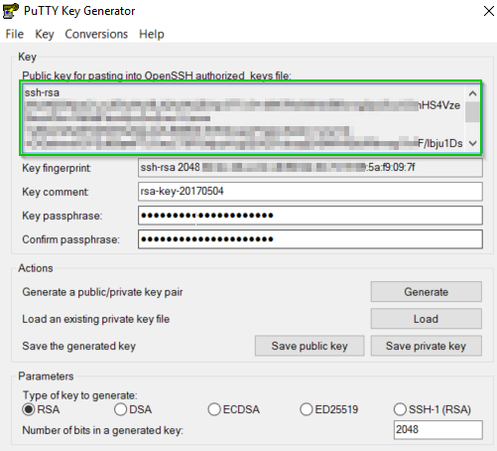Click the Key passphrase field
Screen dimensions: 497x451
click(x=311, y=216)
